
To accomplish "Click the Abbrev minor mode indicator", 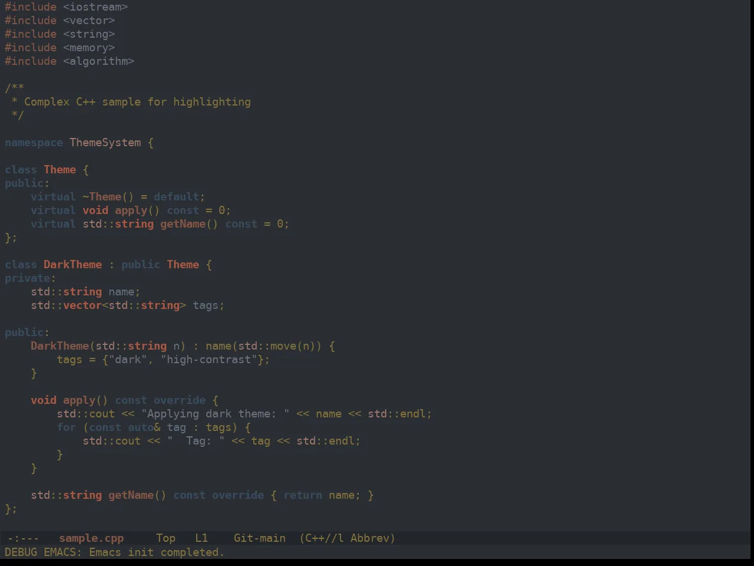I will [370, 538].
